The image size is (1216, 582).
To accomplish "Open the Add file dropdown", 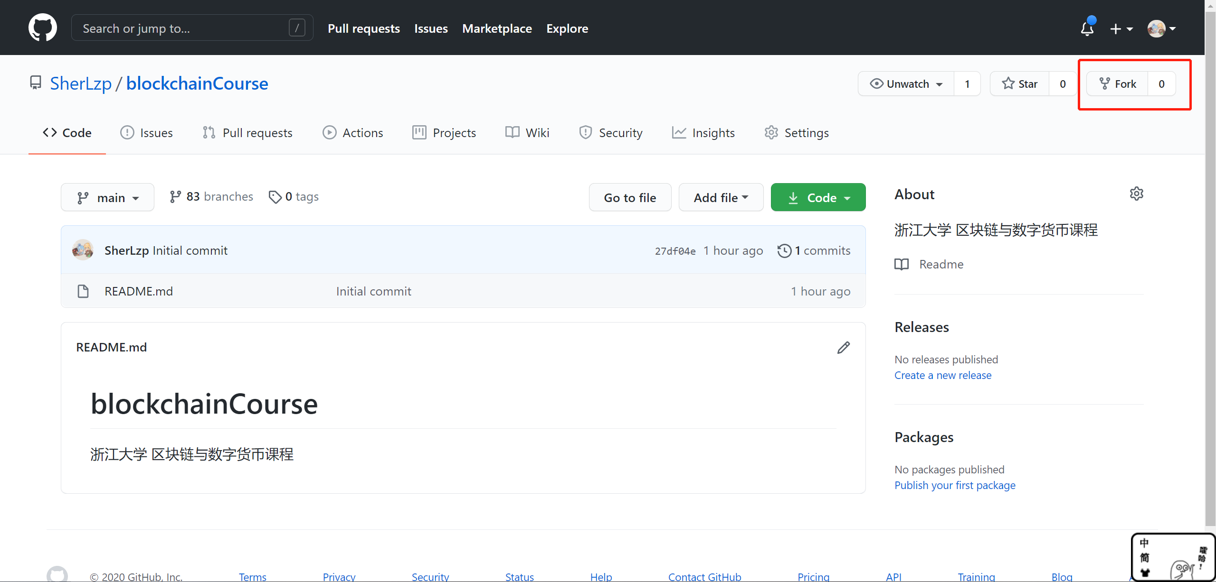I will tap(721, 197).
